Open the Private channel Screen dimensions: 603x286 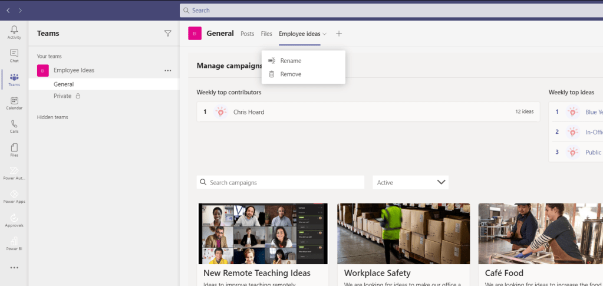coord(62,96)
